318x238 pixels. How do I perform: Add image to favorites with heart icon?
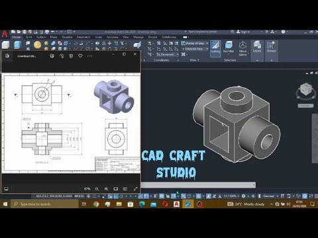80,56
